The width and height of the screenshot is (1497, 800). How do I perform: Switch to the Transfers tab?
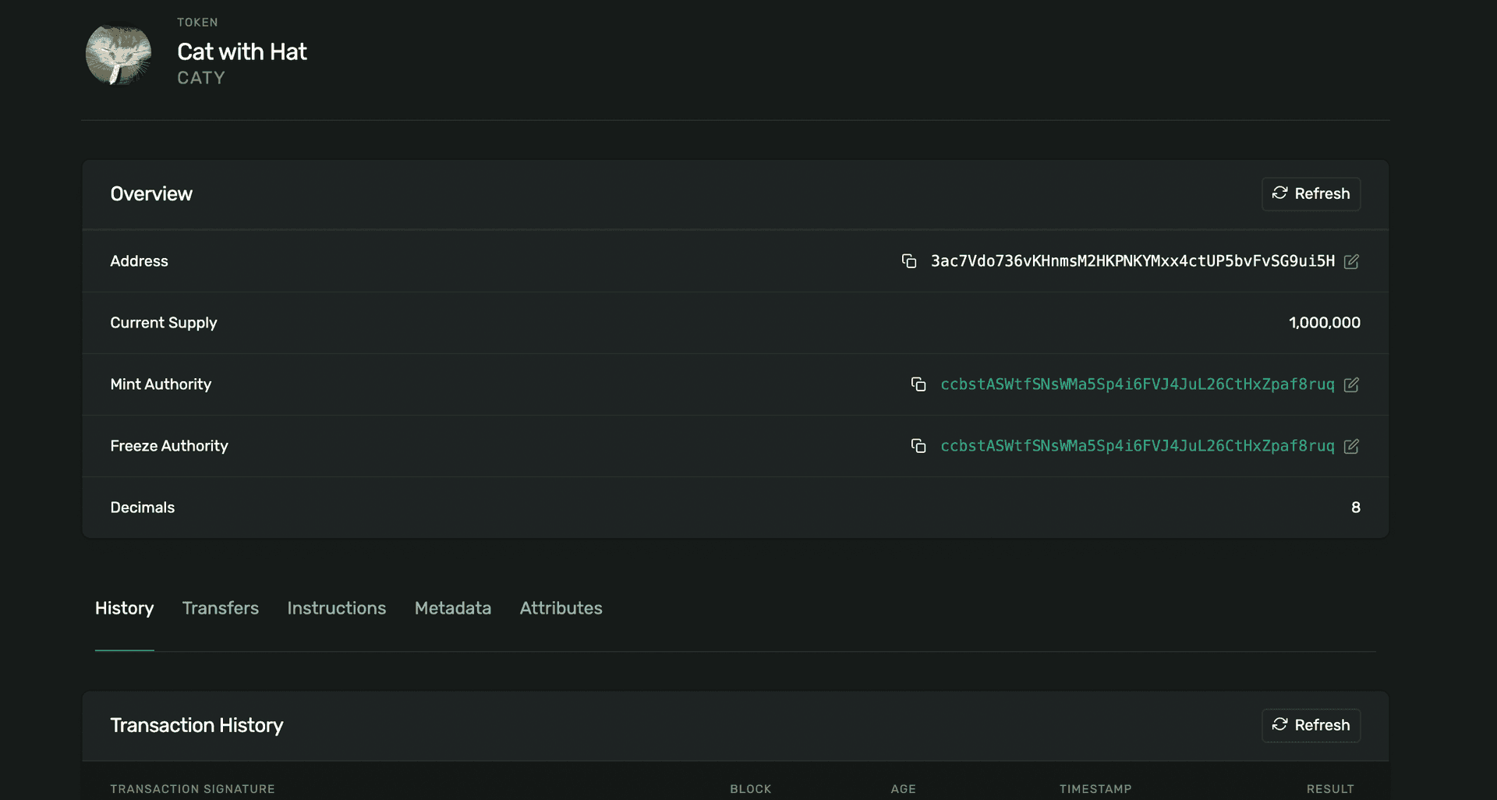221,608
